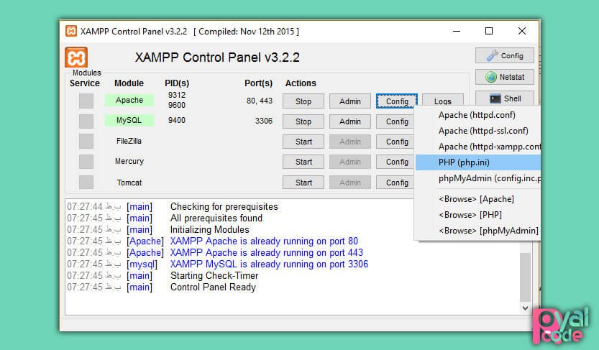Click the FileZilla module label

(x=129, y=141)
